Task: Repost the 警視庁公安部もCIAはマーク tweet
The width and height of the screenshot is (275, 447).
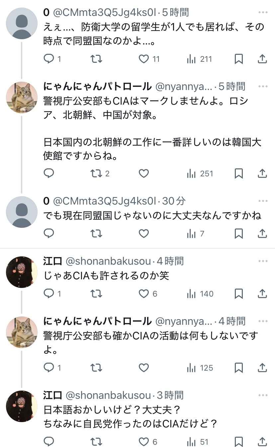Action: (96, 173)
